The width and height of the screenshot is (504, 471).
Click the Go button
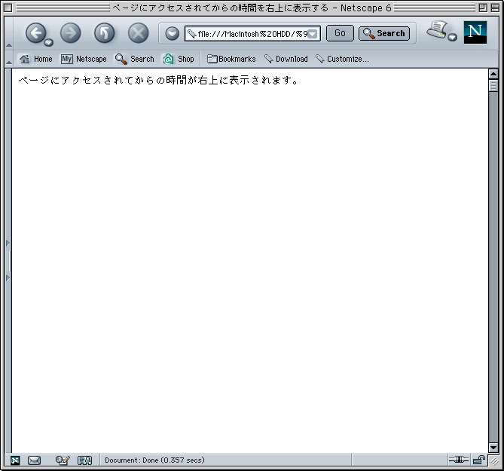click(x=340, y=33)
